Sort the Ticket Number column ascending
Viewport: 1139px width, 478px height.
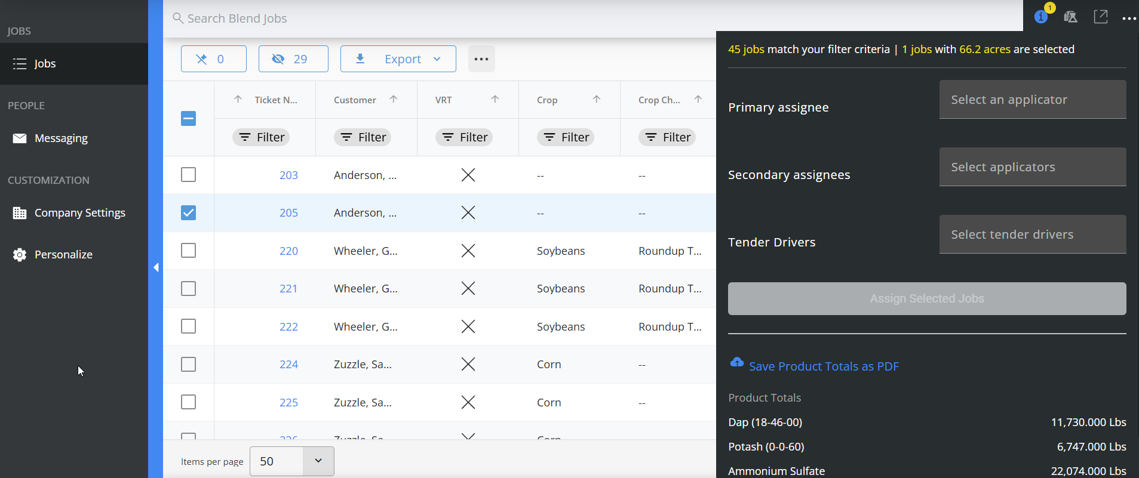238,100
